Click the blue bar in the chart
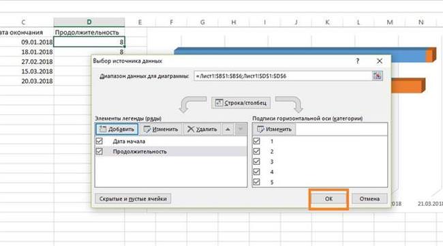 coord(299,51)
